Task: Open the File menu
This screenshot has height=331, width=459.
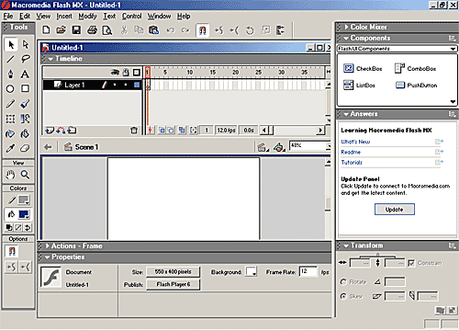Action: pyautogui.click(x=8, y=16)
